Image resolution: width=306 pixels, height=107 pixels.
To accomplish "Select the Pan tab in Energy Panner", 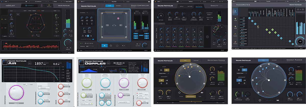I will click(263, 60).
